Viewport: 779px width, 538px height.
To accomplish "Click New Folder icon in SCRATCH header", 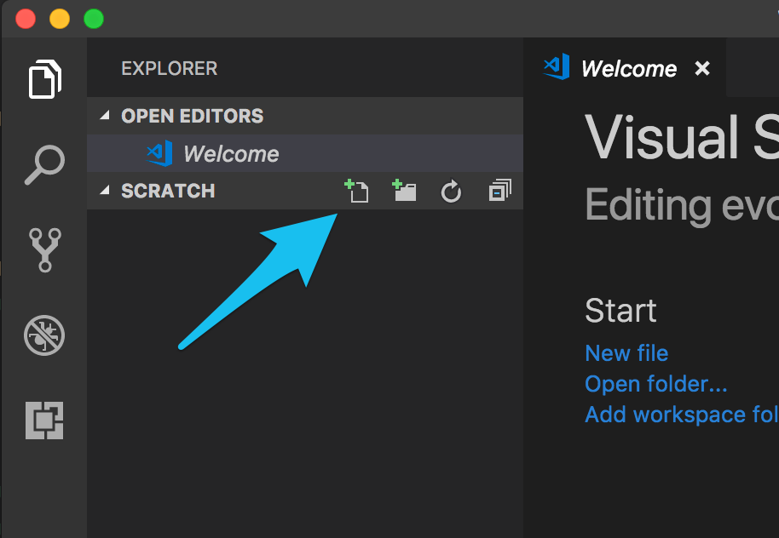I will pyautogui.click(x=404, y=191).
